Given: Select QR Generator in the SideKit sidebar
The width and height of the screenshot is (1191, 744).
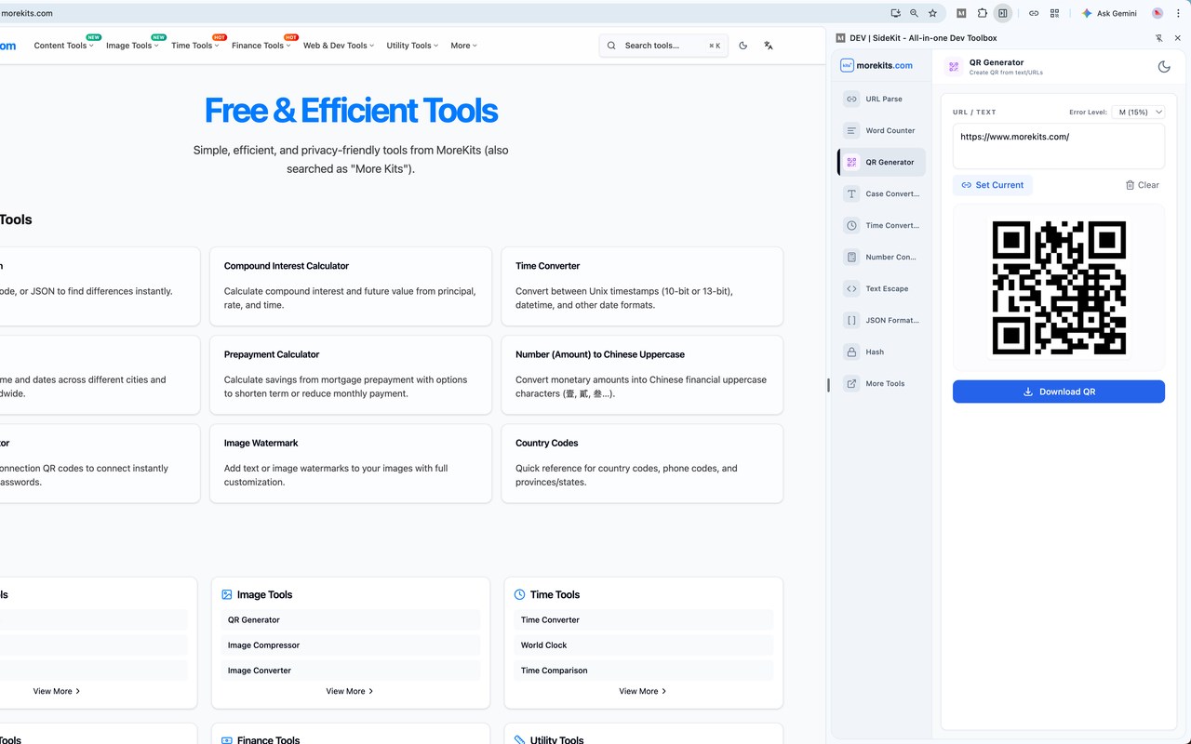Looking at the screenshot, I should (x=881, y=162).
